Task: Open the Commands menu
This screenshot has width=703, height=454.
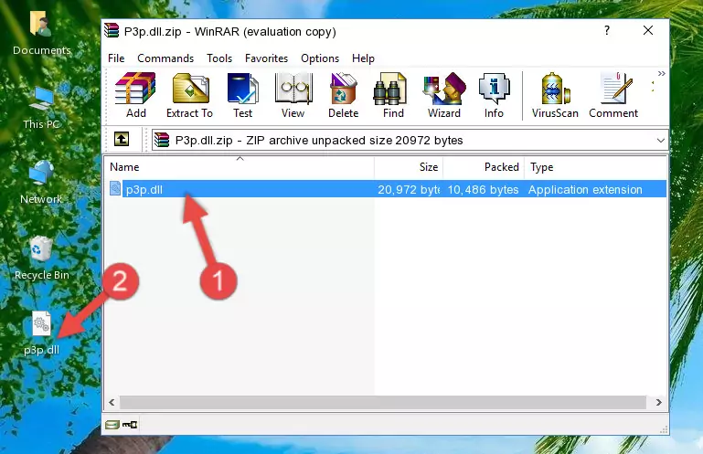Action: pos(165,58)
